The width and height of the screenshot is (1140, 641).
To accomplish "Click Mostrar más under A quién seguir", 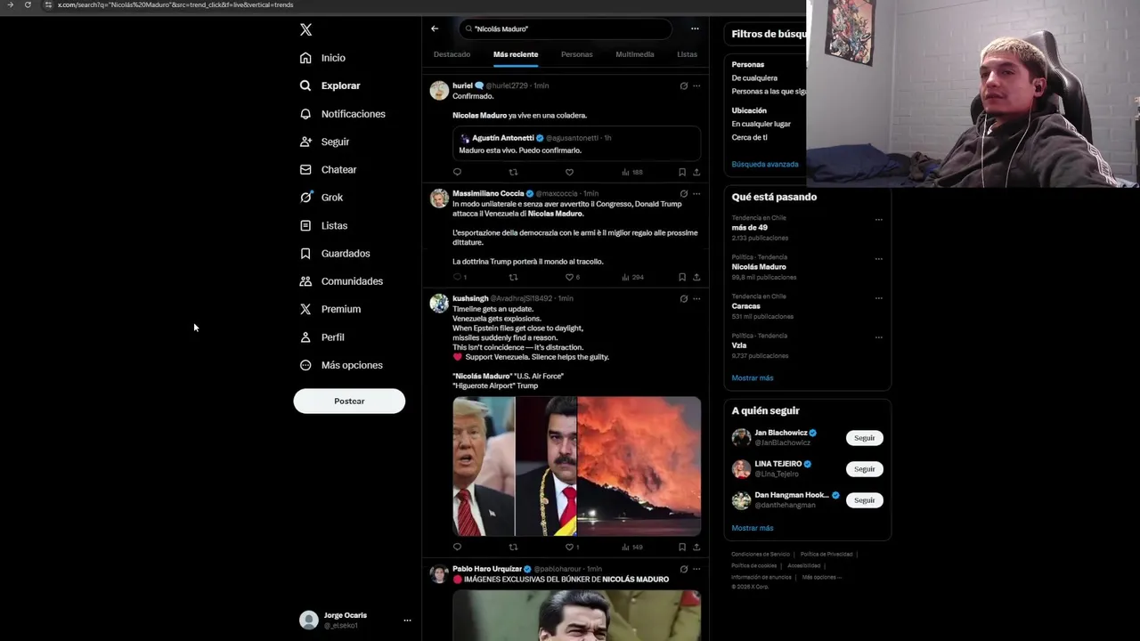I will click(x=753, y=528).
